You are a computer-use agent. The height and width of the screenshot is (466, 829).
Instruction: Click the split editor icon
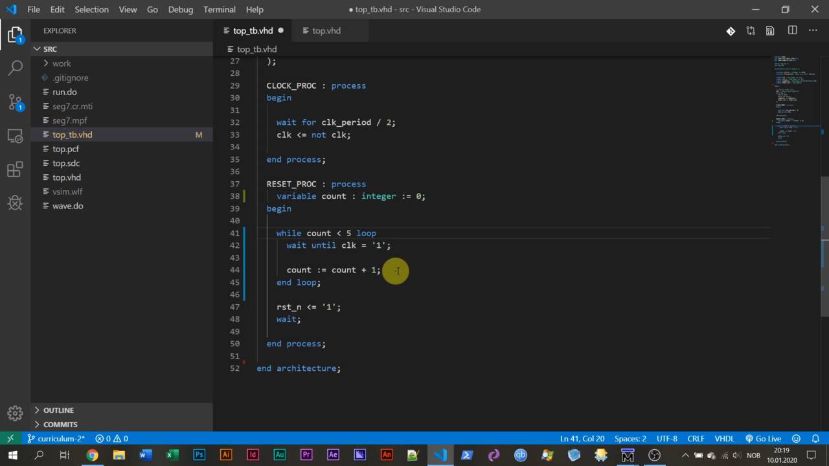(792, 30)
